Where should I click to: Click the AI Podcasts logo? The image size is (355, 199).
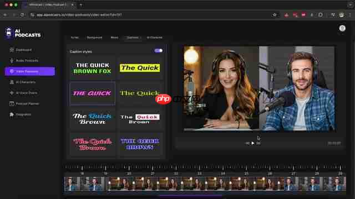point(23,33)
